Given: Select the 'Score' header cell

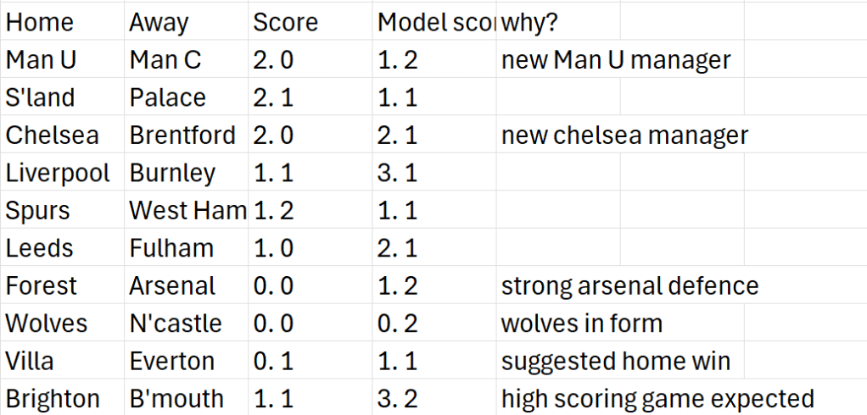Looking at the screenshot, I should click(x=285, y=23).
